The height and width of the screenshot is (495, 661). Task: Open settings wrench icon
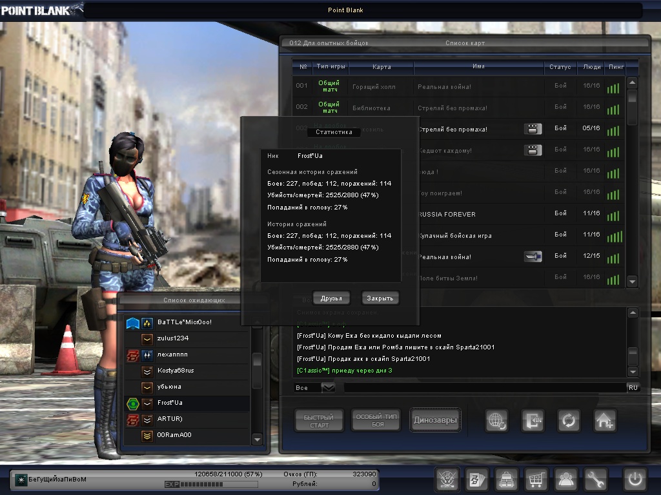point(595,479)
